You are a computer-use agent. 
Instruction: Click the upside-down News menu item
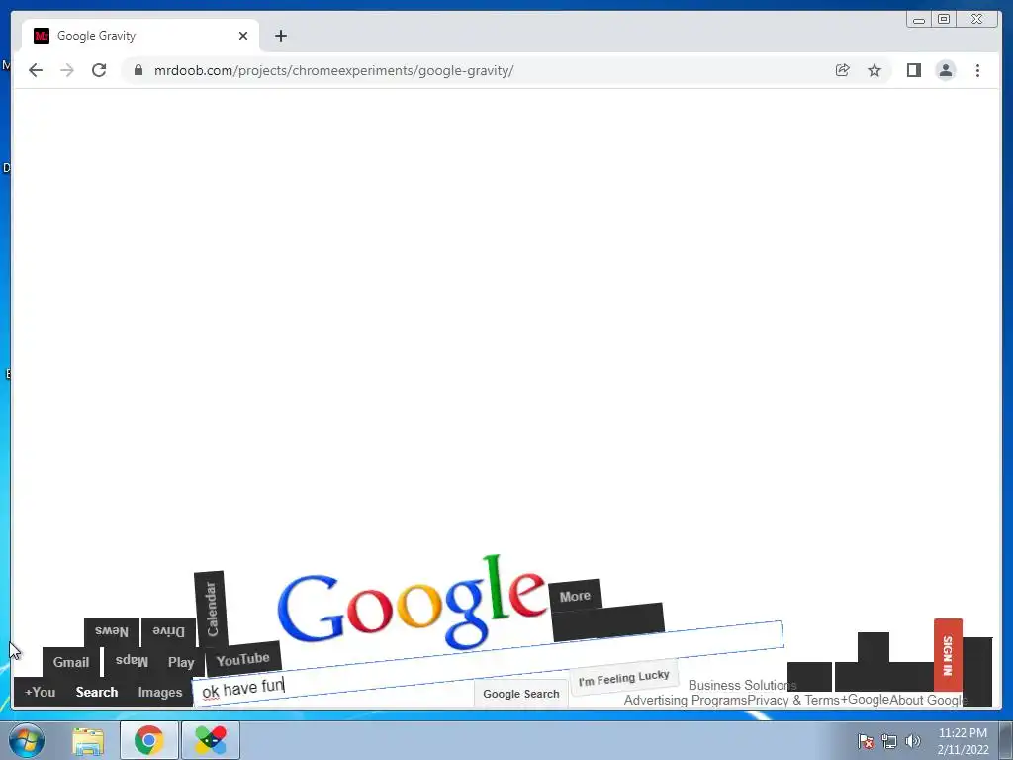[112, 631]
